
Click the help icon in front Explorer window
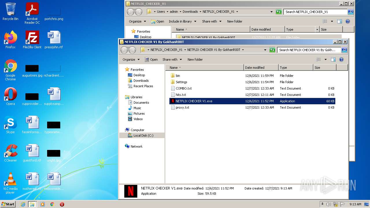point(341,60)
